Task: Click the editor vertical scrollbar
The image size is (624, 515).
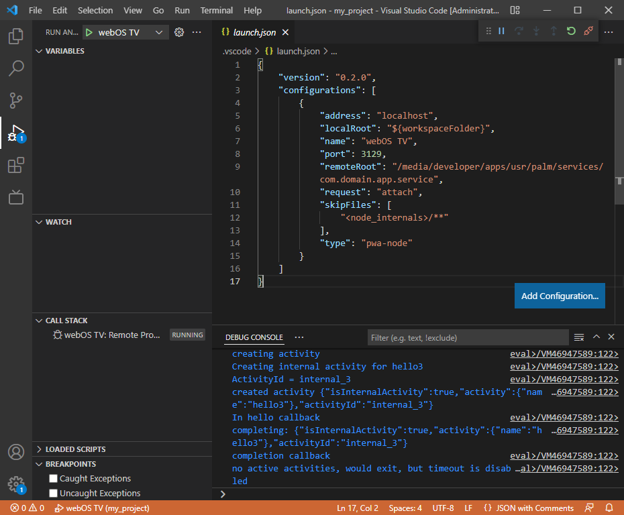Action: click(619, 131)
